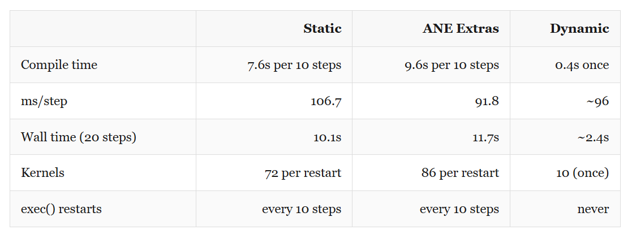Click the 106.7 value cell
632x234 pixels.
326,101
